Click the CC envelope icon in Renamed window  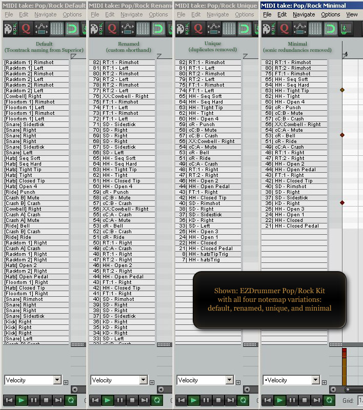(127, 29)
